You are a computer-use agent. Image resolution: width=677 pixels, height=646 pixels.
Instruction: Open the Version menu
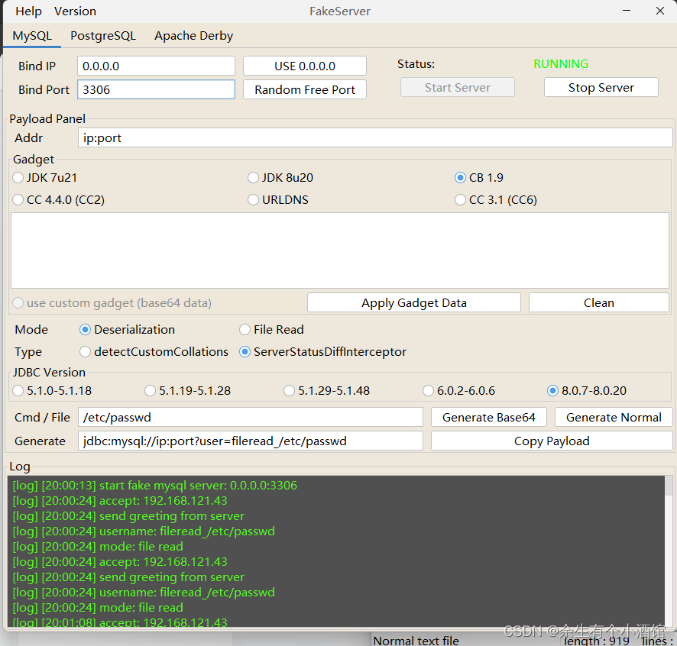coord(75,11)
